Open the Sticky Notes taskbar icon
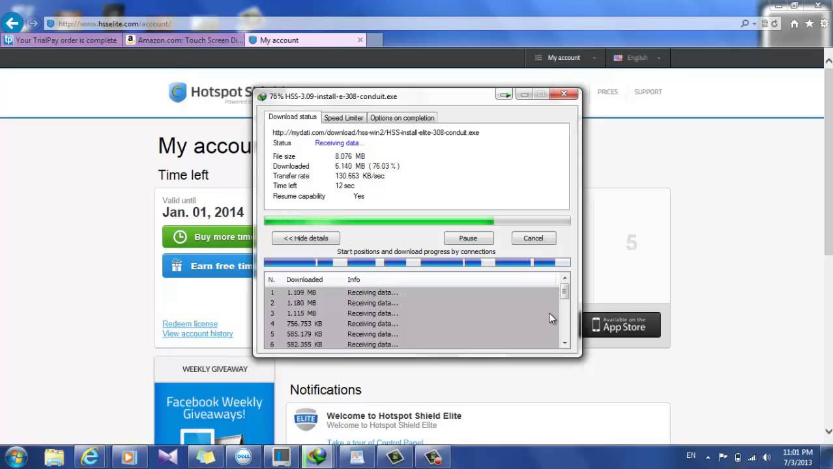 click(206, 457)
